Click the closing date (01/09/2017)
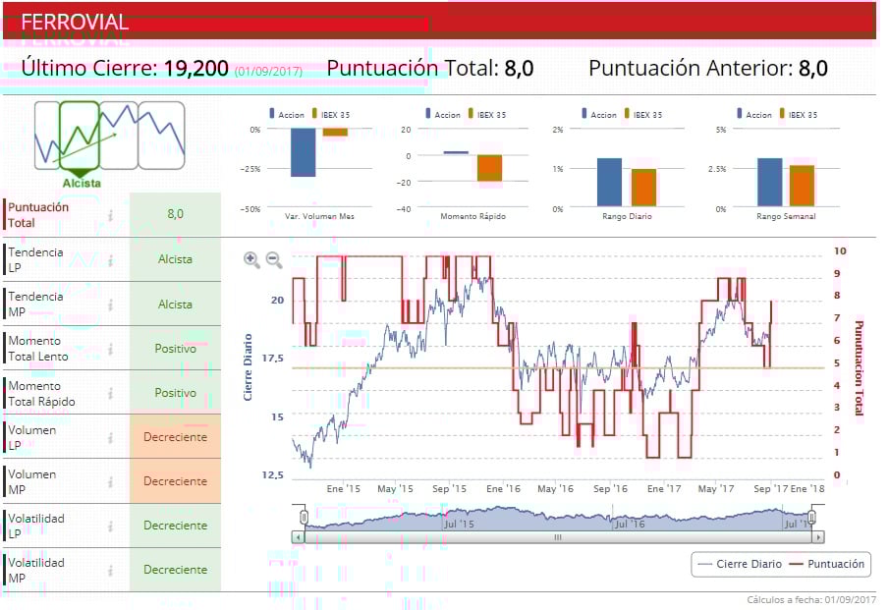The height and width of the screenshot is (610, 889). [268, 72]
